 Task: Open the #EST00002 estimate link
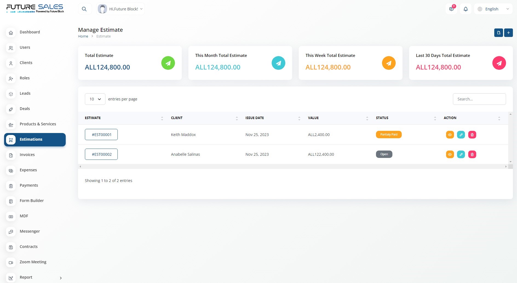coord(101,154)
